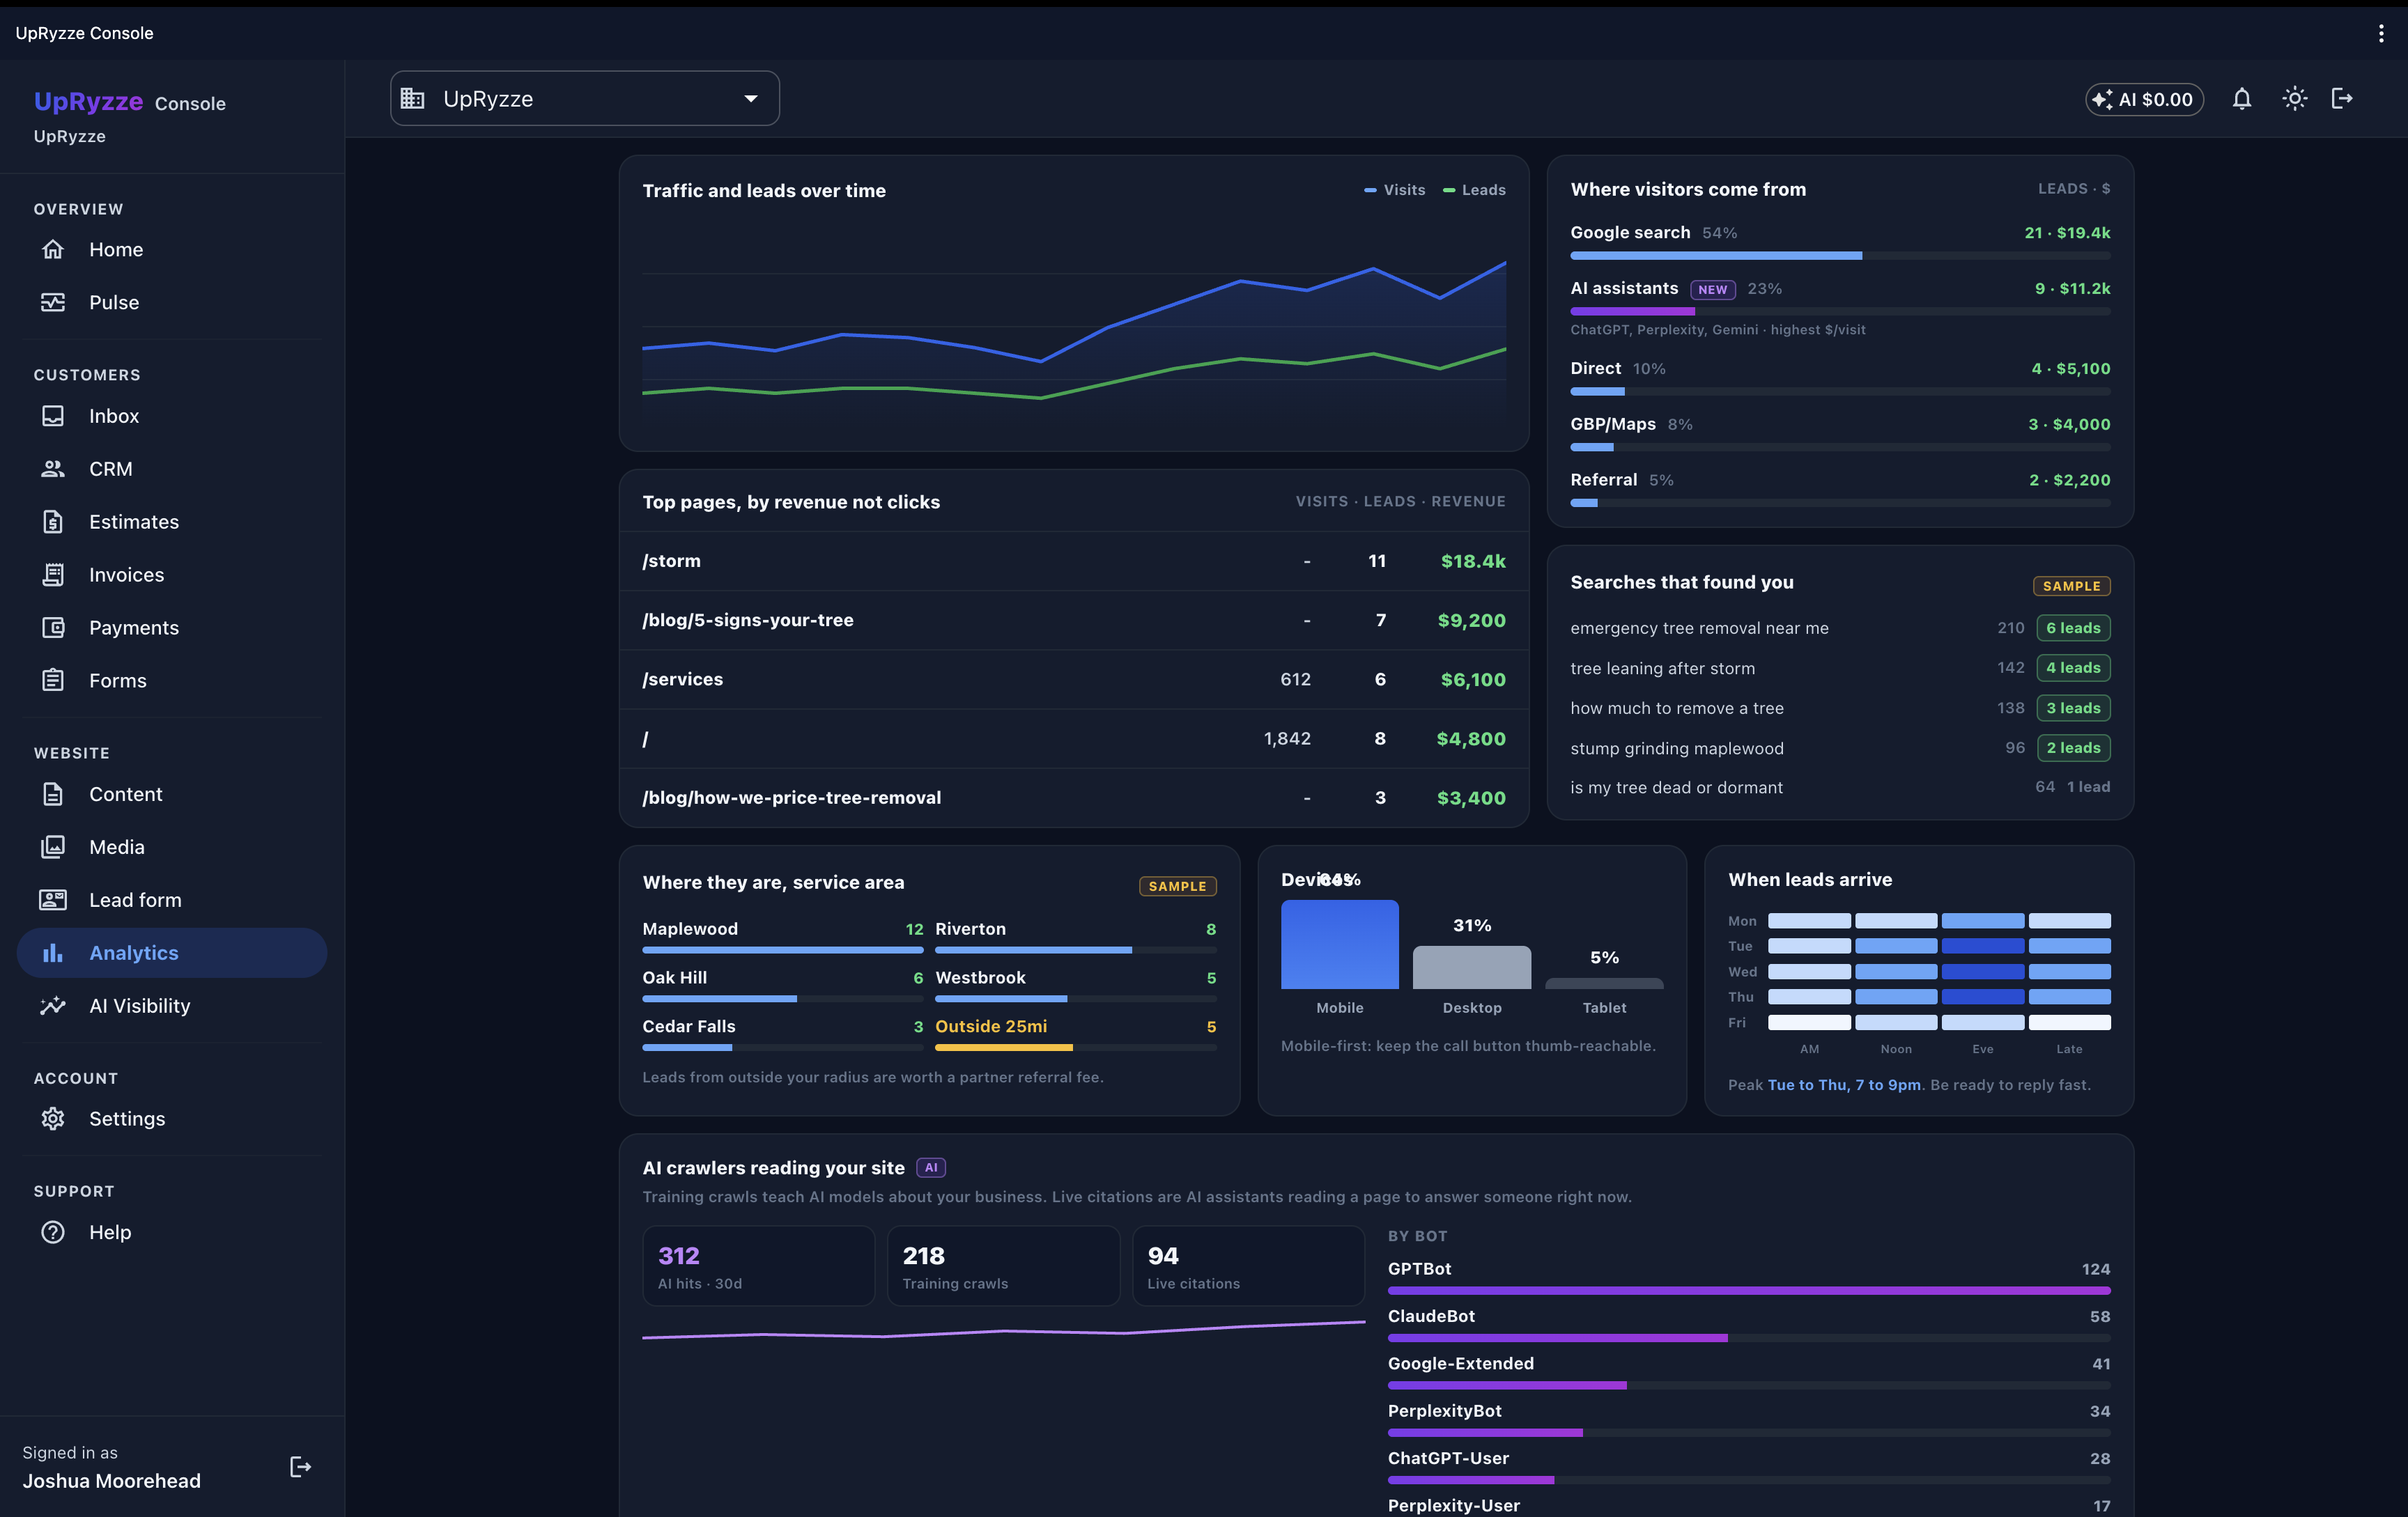This screenshot has width=2408, height=1517.
Task: Click the Pulse monitor icon
Action: pos(53,303)
